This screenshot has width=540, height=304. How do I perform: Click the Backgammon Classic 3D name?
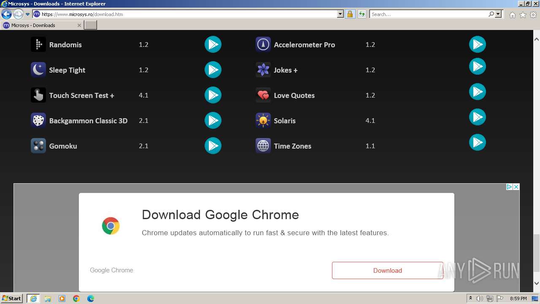click(88, 121)
